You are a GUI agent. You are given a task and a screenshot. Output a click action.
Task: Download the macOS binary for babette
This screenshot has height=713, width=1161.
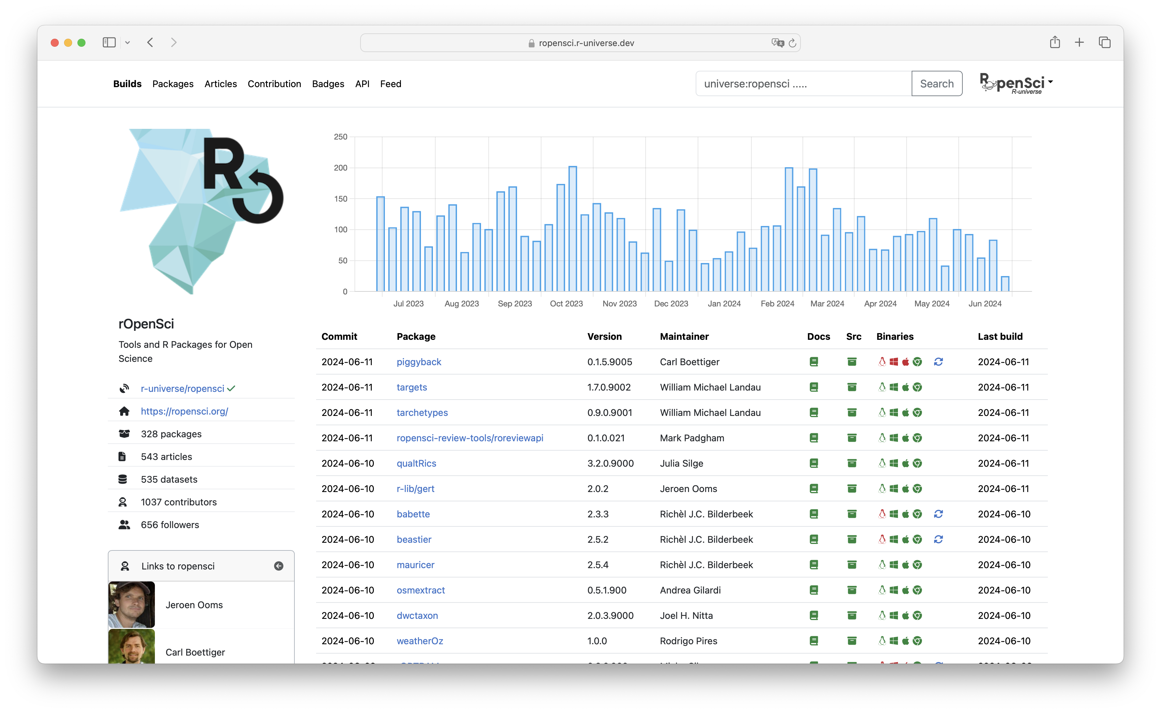pyautogui.click(x=905, y=514)
